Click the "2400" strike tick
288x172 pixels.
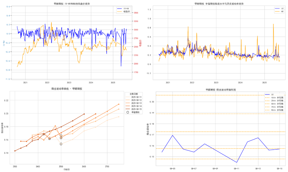coord(38,166)
